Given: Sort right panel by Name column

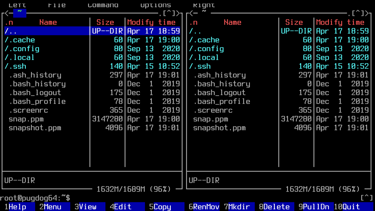Looking at the screenshot, I should pyautogui.click(x=233, y=22).
